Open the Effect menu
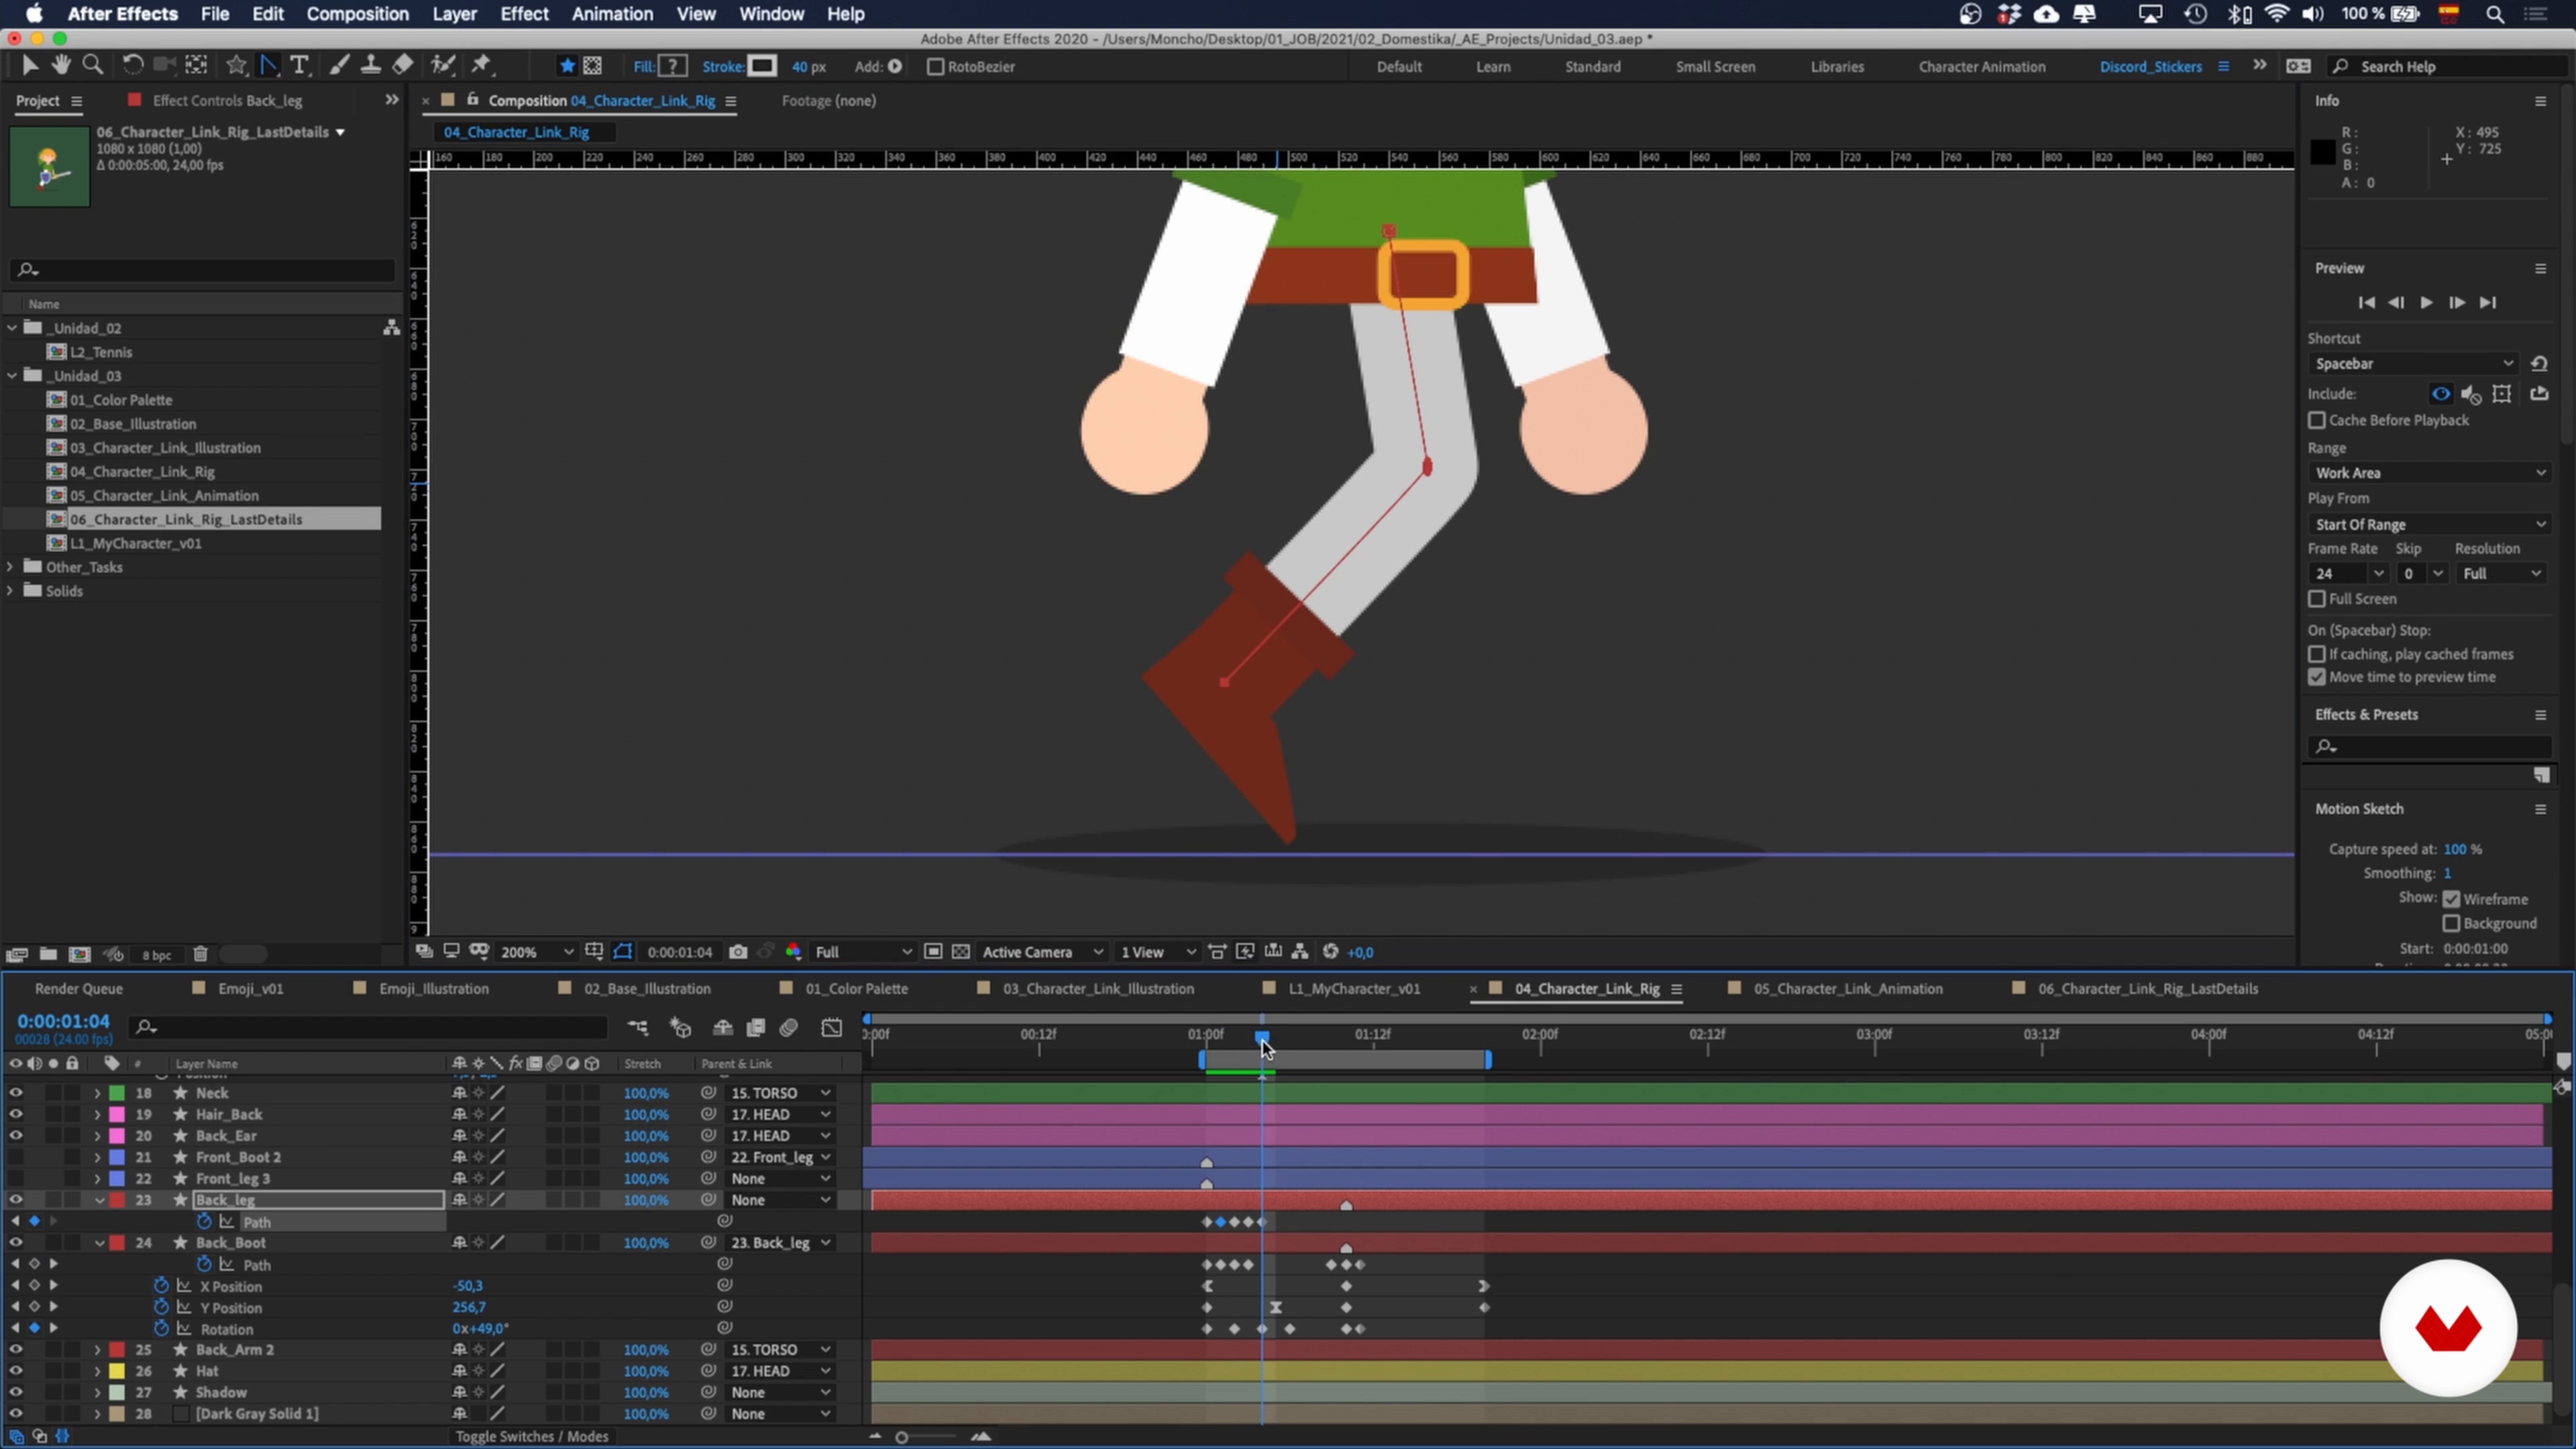2576x1449 pixels. pyautogui.click(x=524, y=14)
